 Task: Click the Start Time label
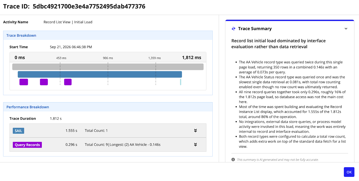tap(18, 47)
